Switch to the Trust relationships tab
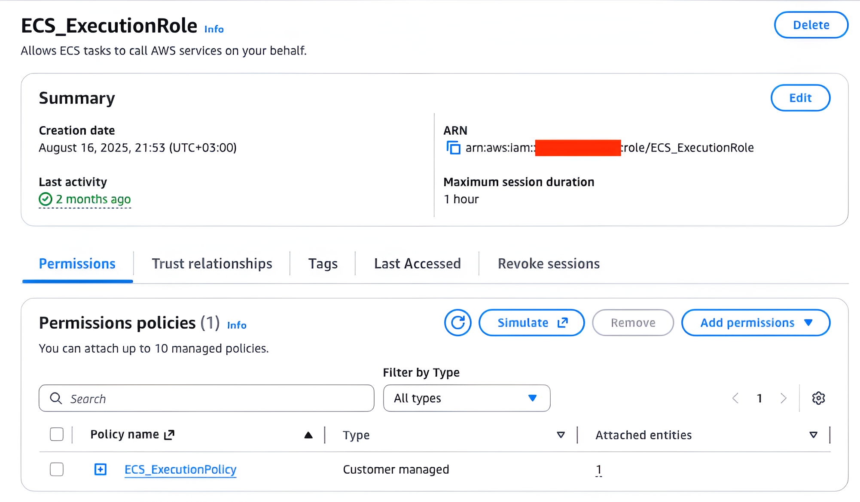The height and width of the screenshot is (502, 860). click(x=212, y=263)
